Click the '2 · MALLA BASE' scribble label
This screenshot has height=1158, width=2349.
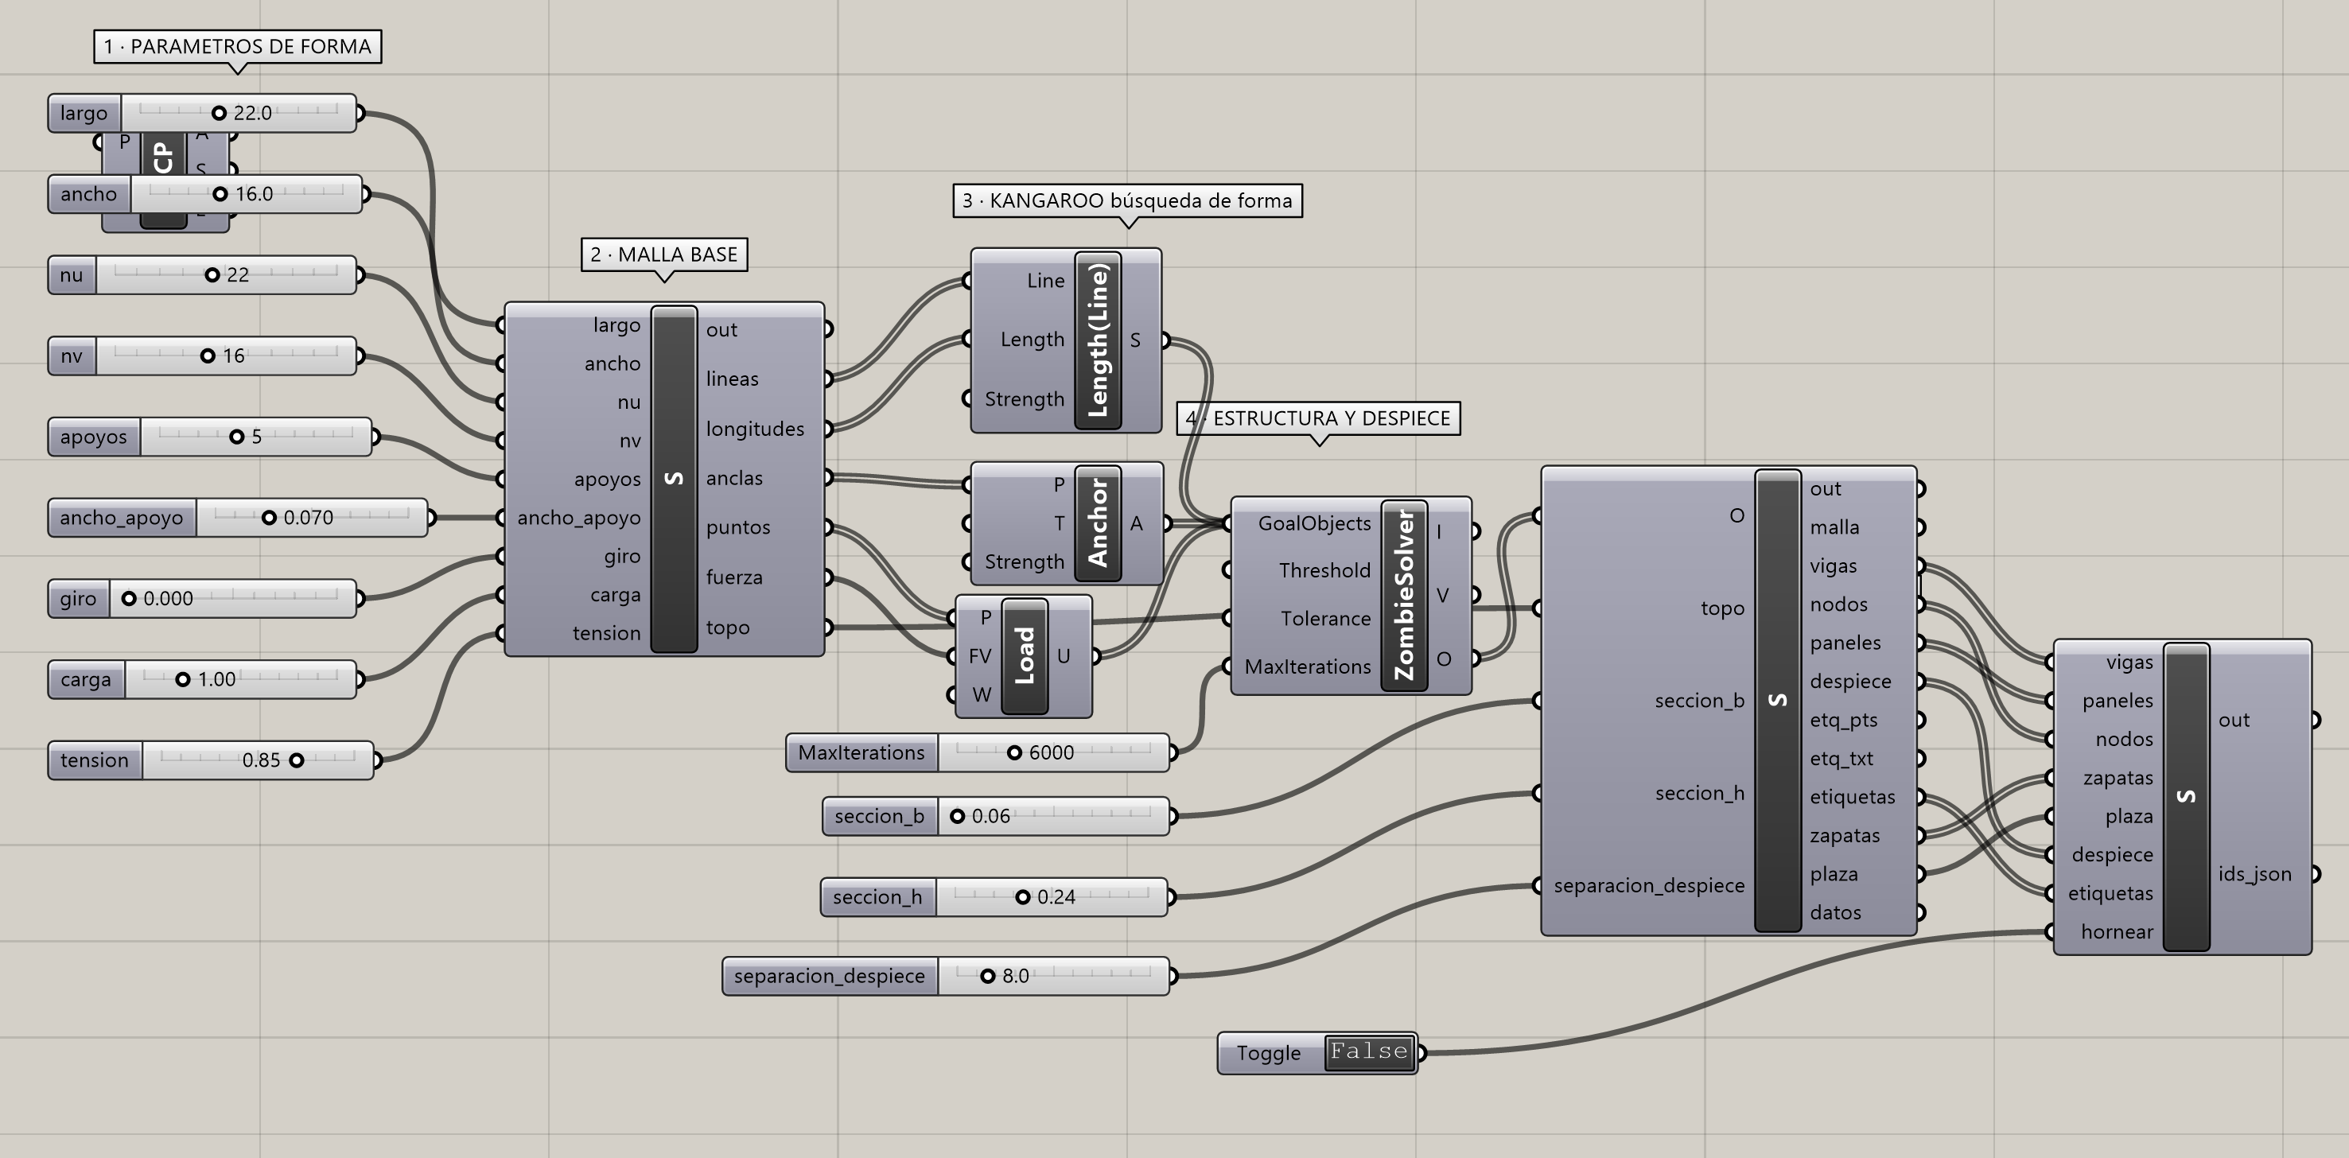click(665, 255)
